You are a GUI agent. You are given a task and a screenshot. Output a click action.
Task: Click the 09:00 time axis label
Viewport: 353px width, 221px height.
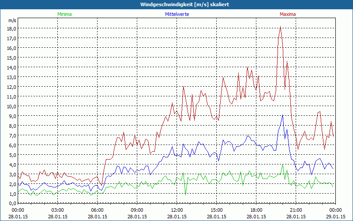[137, 210]
